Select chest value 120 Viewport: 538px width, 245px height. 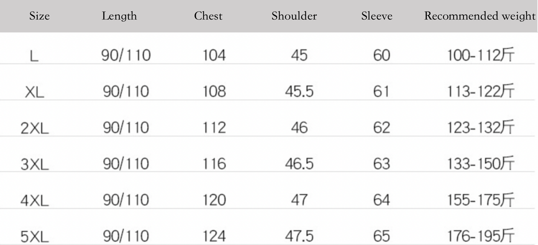point(214,200)
